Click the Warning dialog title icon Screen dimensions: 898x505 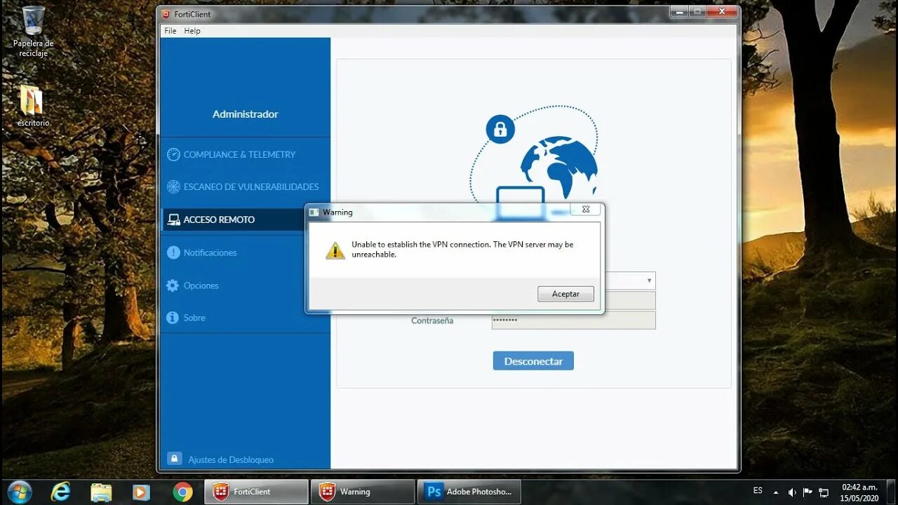[x=314, y=212]
